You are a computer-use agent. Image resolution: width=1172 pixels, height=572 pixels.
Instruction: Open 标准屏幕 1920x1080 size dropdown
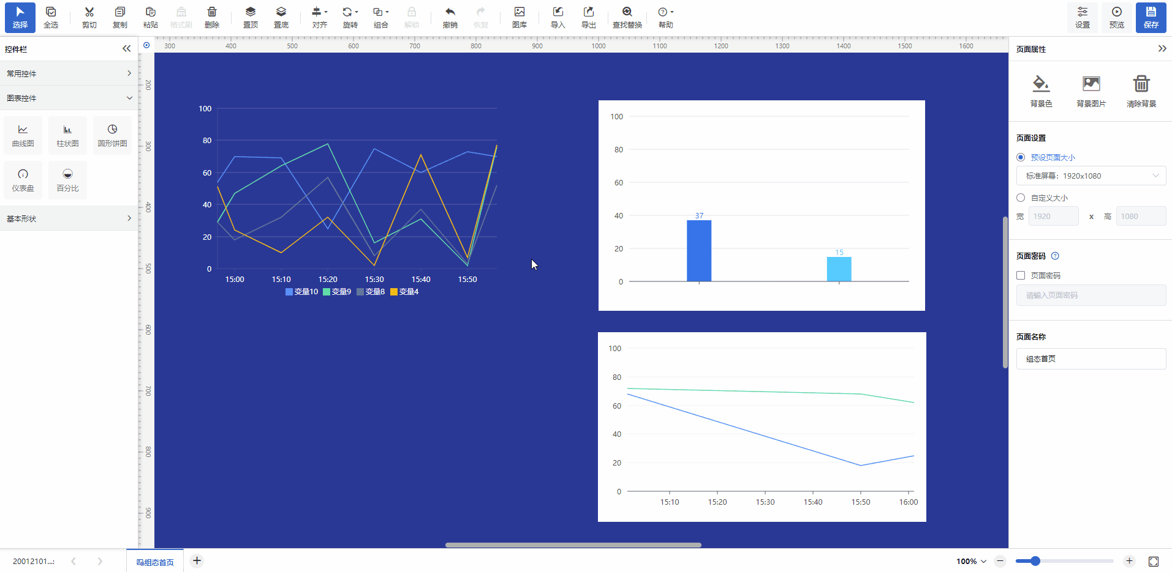pos(1091,176)
